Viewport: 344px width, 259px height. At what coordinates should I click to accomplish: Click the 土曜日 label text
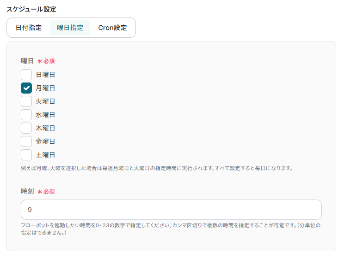pos(45,155)
